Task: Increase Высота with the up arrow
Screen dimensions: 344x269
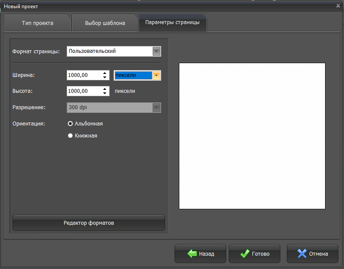Action: 104,89
